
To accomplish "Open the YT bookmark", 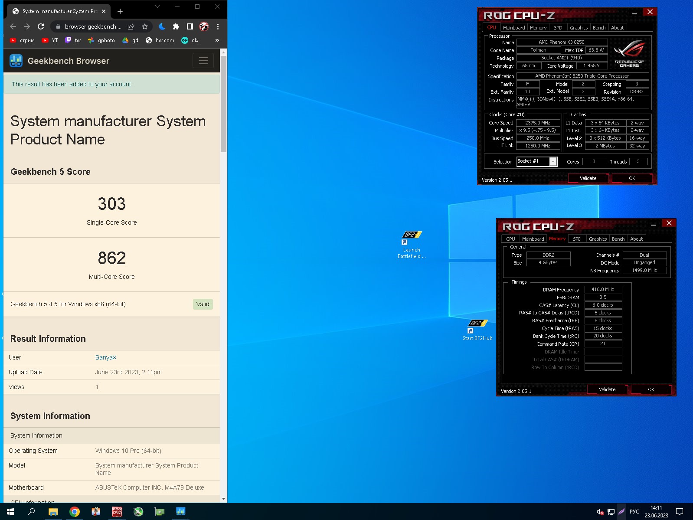I will tap(50, 40).
